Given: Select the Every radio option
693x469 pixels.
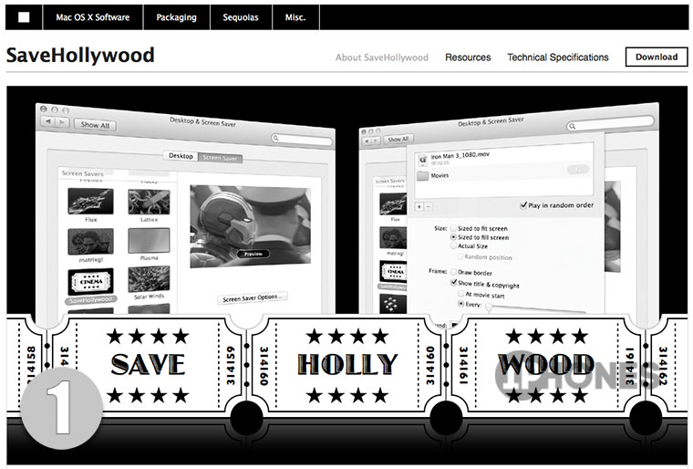Looking at the screenshot, I should click(461, 304).
